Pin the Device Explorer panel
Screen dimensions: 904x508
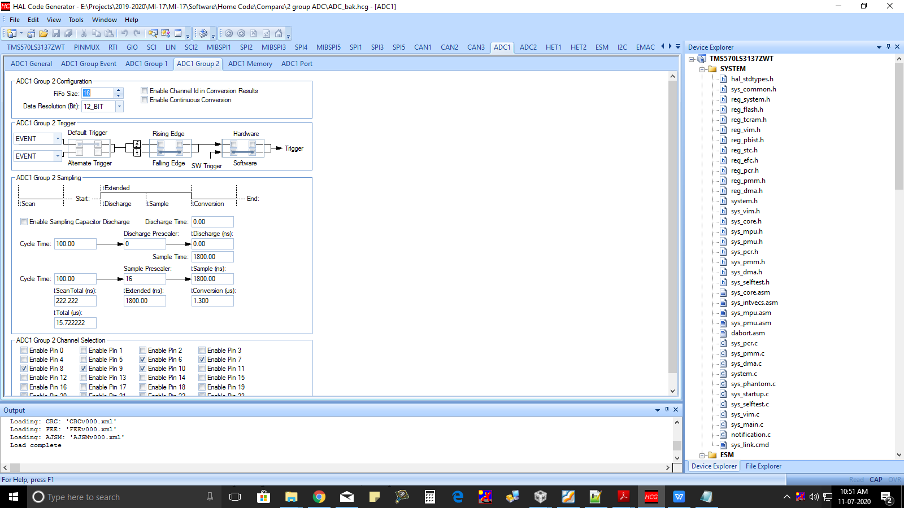[x=888, y=47]
